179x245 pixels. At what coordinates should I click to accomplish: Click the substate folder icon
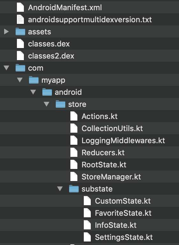pyautogui.click(x=74, y=189)
